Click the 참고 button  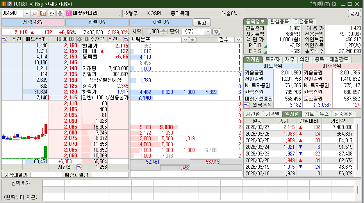tap(202, 23)
